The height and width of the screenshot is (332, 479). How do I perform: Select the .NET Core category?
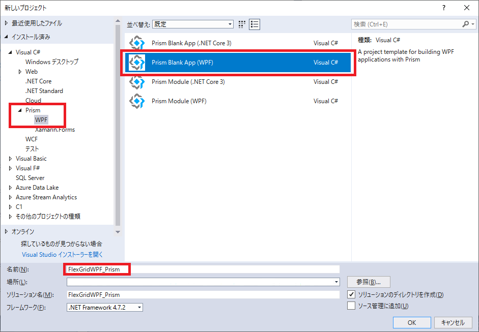click(x=39, y=81)
